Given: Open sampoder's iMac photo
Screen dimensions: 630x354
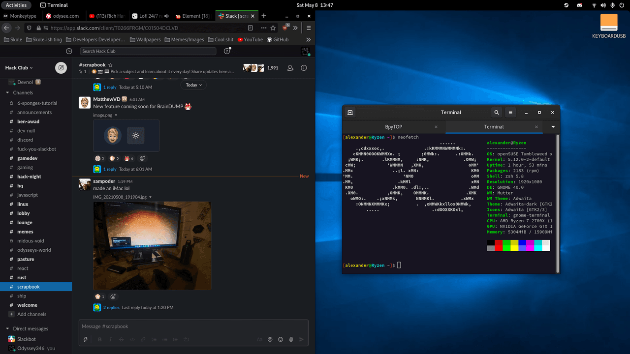Looking at the screenshot, I should click(152, 245).
